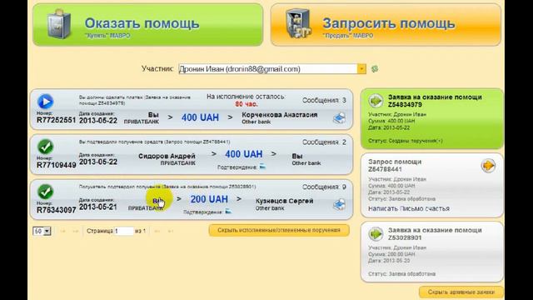
Task: Click the 400 UAH amount to Корченкова Анастасия
Action: click(200, 117)
